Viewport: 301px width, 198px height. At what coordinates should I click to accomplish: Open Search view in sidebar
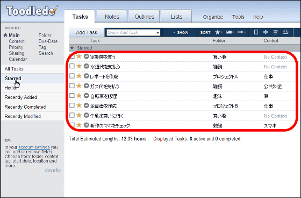click(46, 53)
